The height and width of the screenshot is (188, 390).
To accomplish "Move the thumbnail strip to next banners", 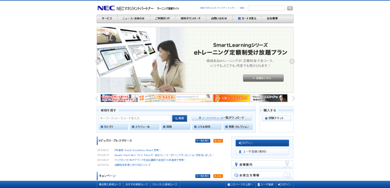I will (x=293, y=98).
